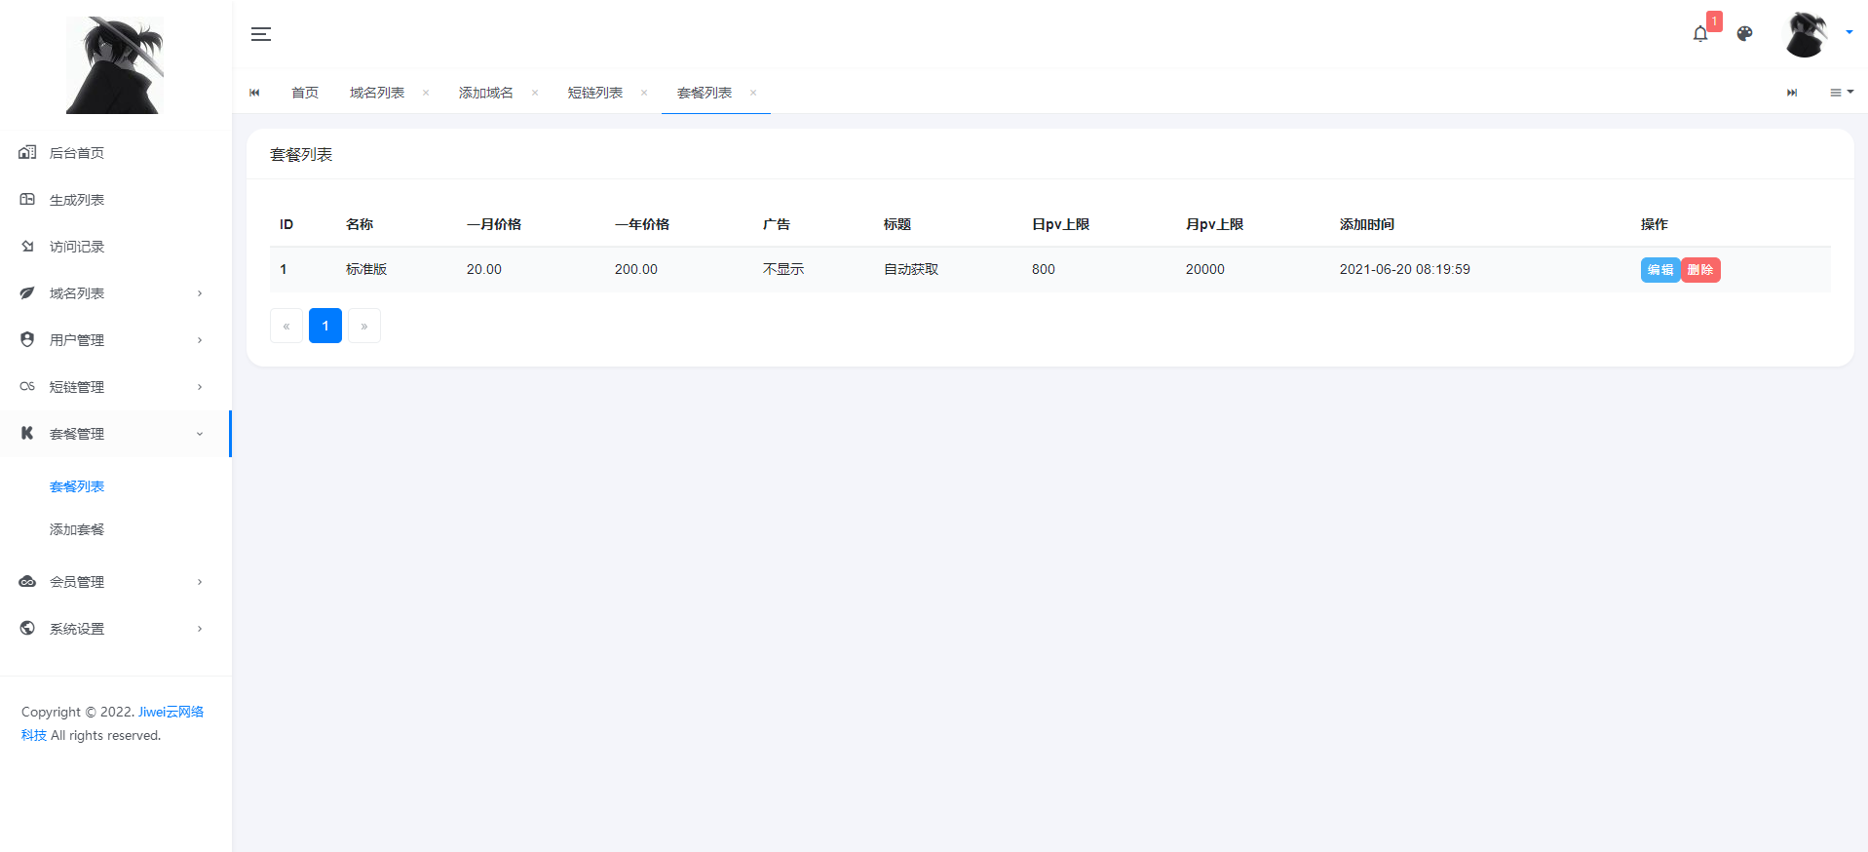
Task: Switch to the 首页 tab
Action: pyautogui.click(x=305, y=93)
